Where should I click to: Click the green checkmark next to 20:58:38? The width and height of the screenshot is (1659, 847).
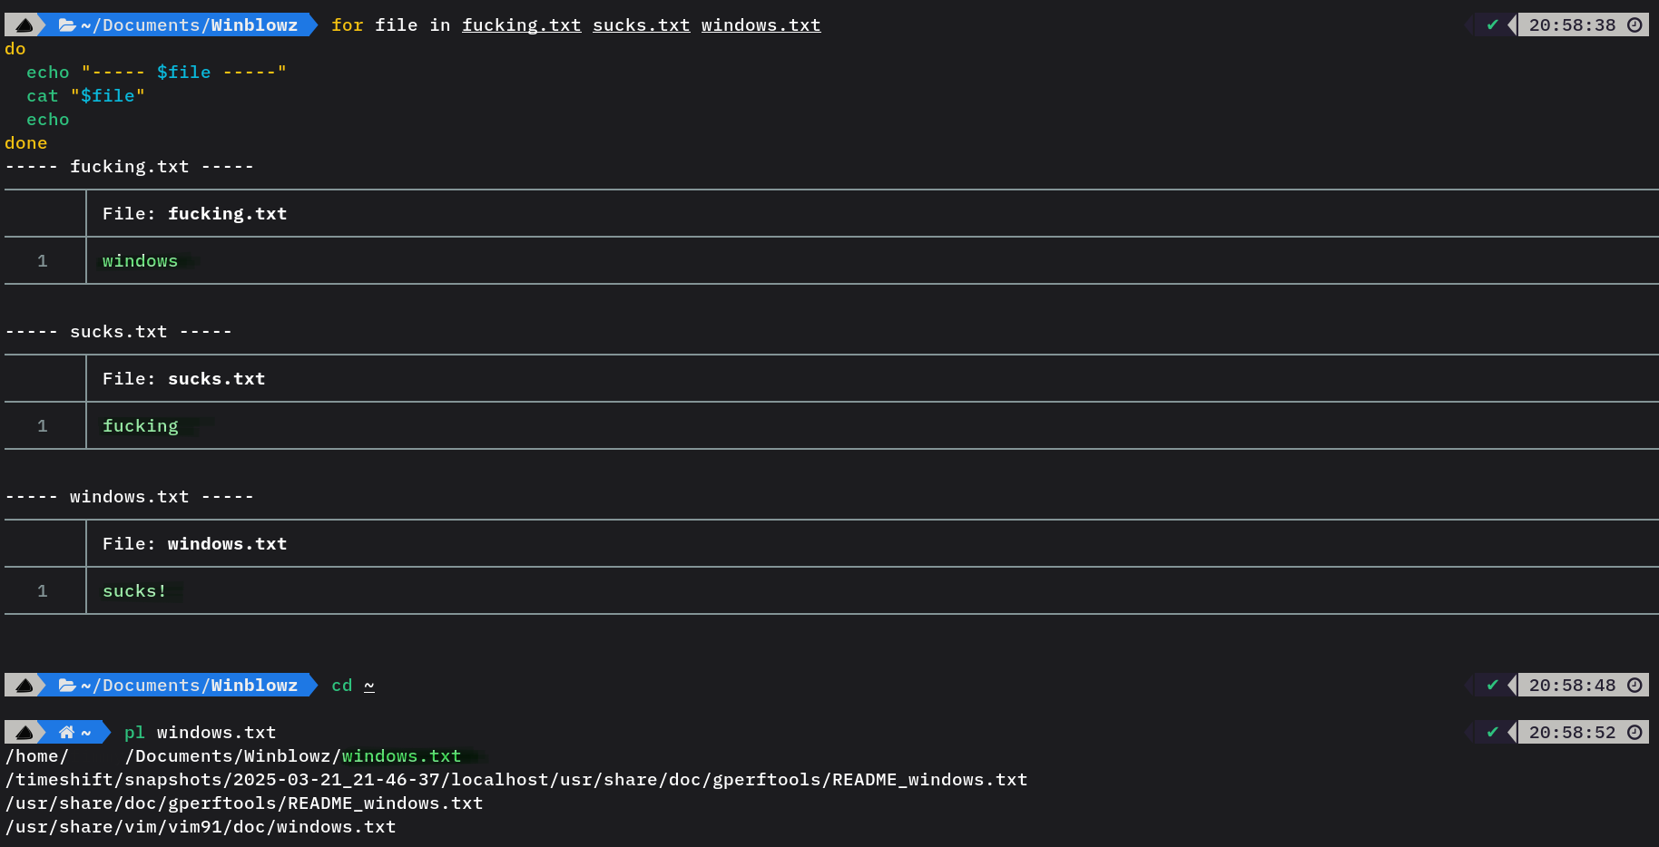pos(1492,25)
